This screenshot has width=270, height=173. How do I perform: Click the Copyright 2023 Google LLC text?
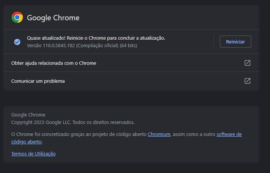(41, 122)
